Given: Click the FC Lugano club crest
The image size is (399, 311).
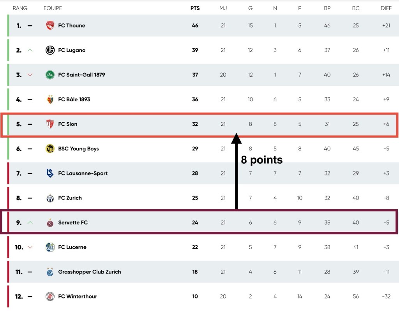Looking at the screenshot, I should click(50, 50).
